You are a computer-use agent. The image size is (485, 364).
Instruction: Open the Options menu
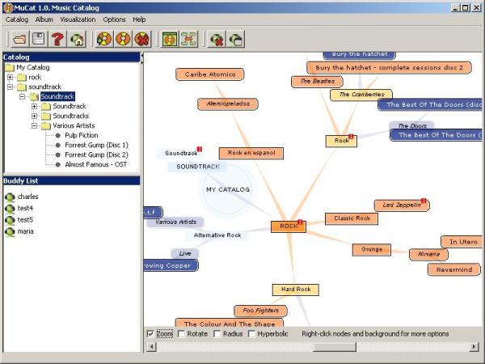click(115, 19)
